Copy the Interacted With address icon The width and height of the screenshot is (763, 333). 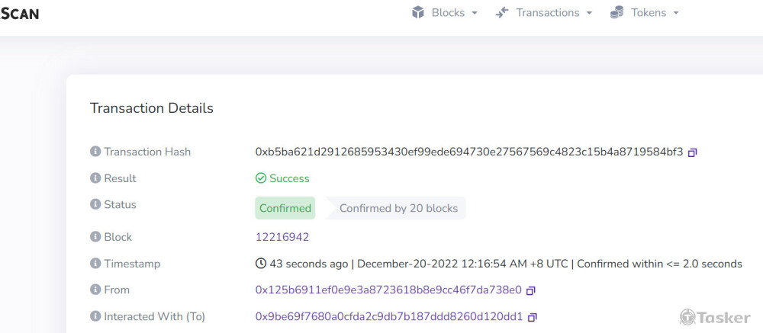[x=533, y=317]
